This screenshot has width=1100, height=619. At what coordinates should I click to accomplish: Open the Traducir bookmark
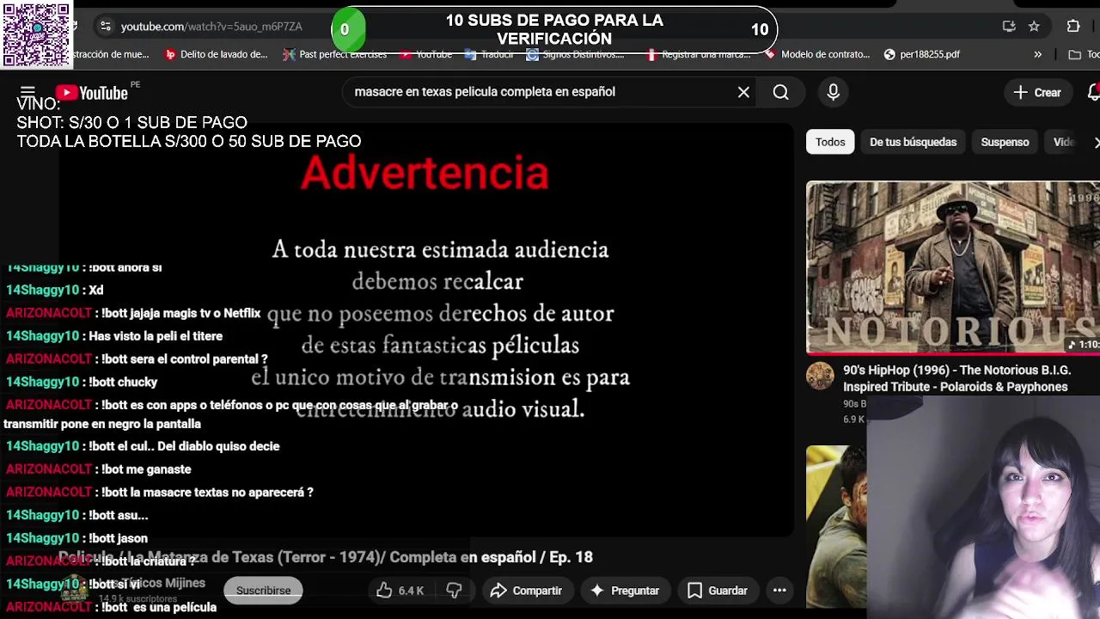pyautogui.click(x=489, y=54)
